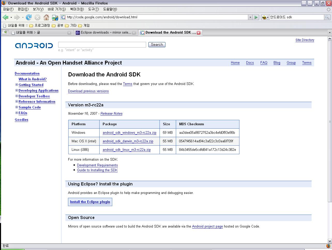Open the Android project page link
The height and width of the screenshot is (250, 332).
[x=207, y=226]
